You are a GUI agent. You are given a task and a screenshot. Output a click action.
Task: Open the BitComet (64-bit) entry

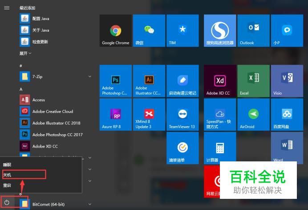pos(56,204)
